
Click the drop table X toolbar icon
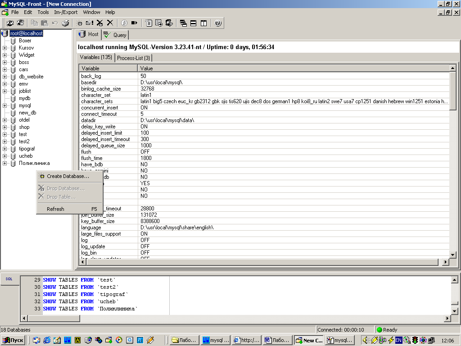(110, 23)
